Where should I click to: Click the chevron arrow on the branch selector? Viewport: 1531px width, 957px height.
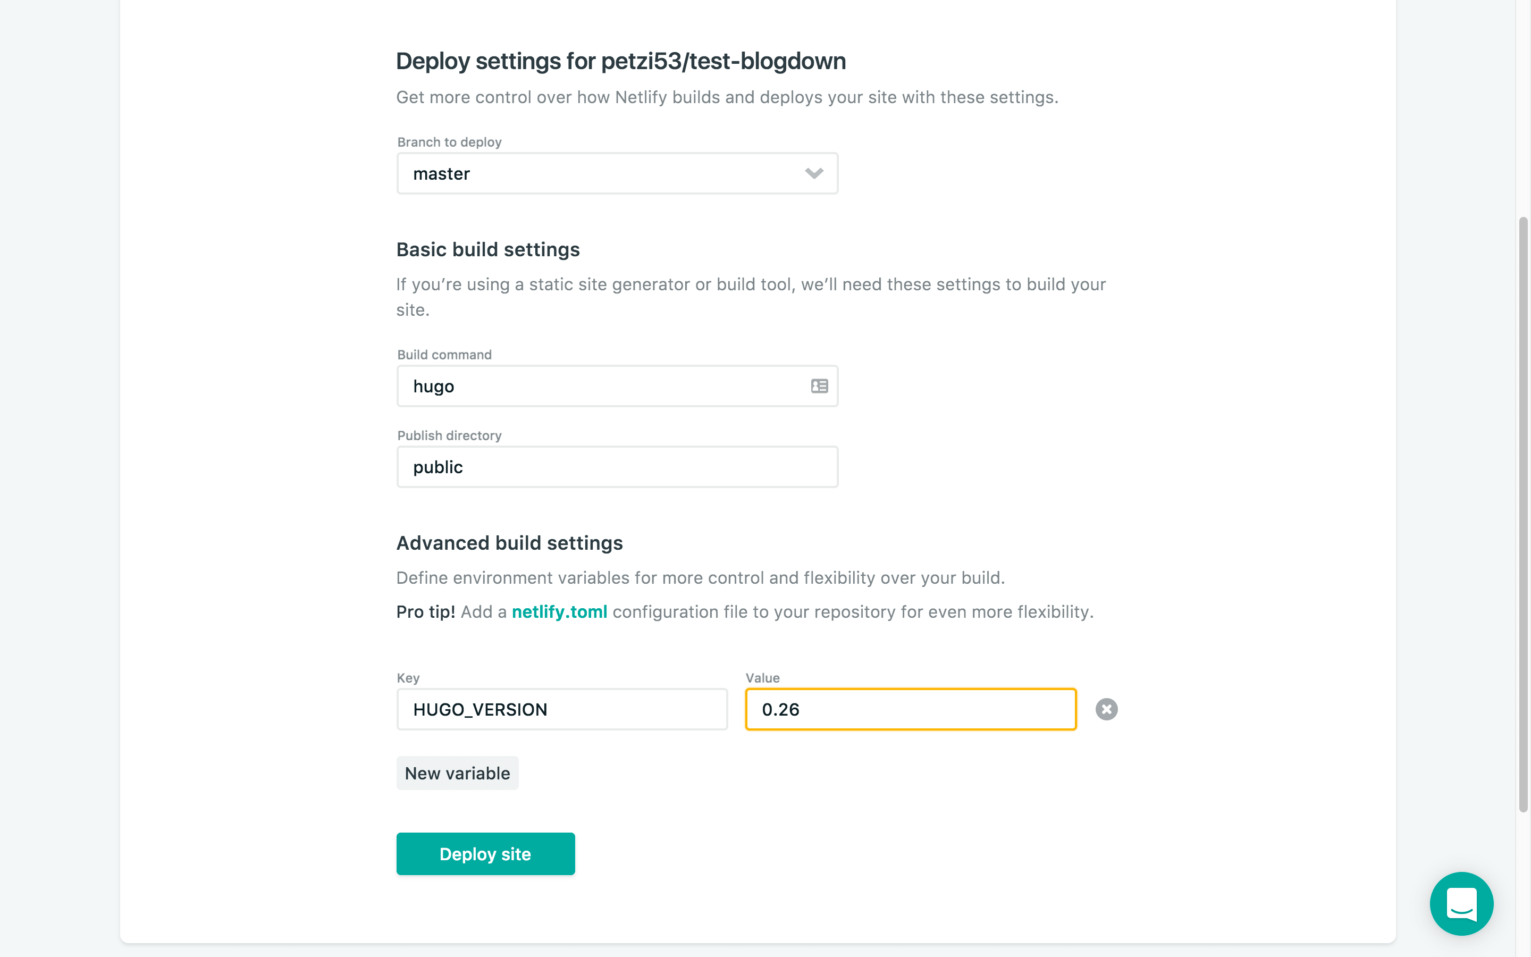[813, 173]
